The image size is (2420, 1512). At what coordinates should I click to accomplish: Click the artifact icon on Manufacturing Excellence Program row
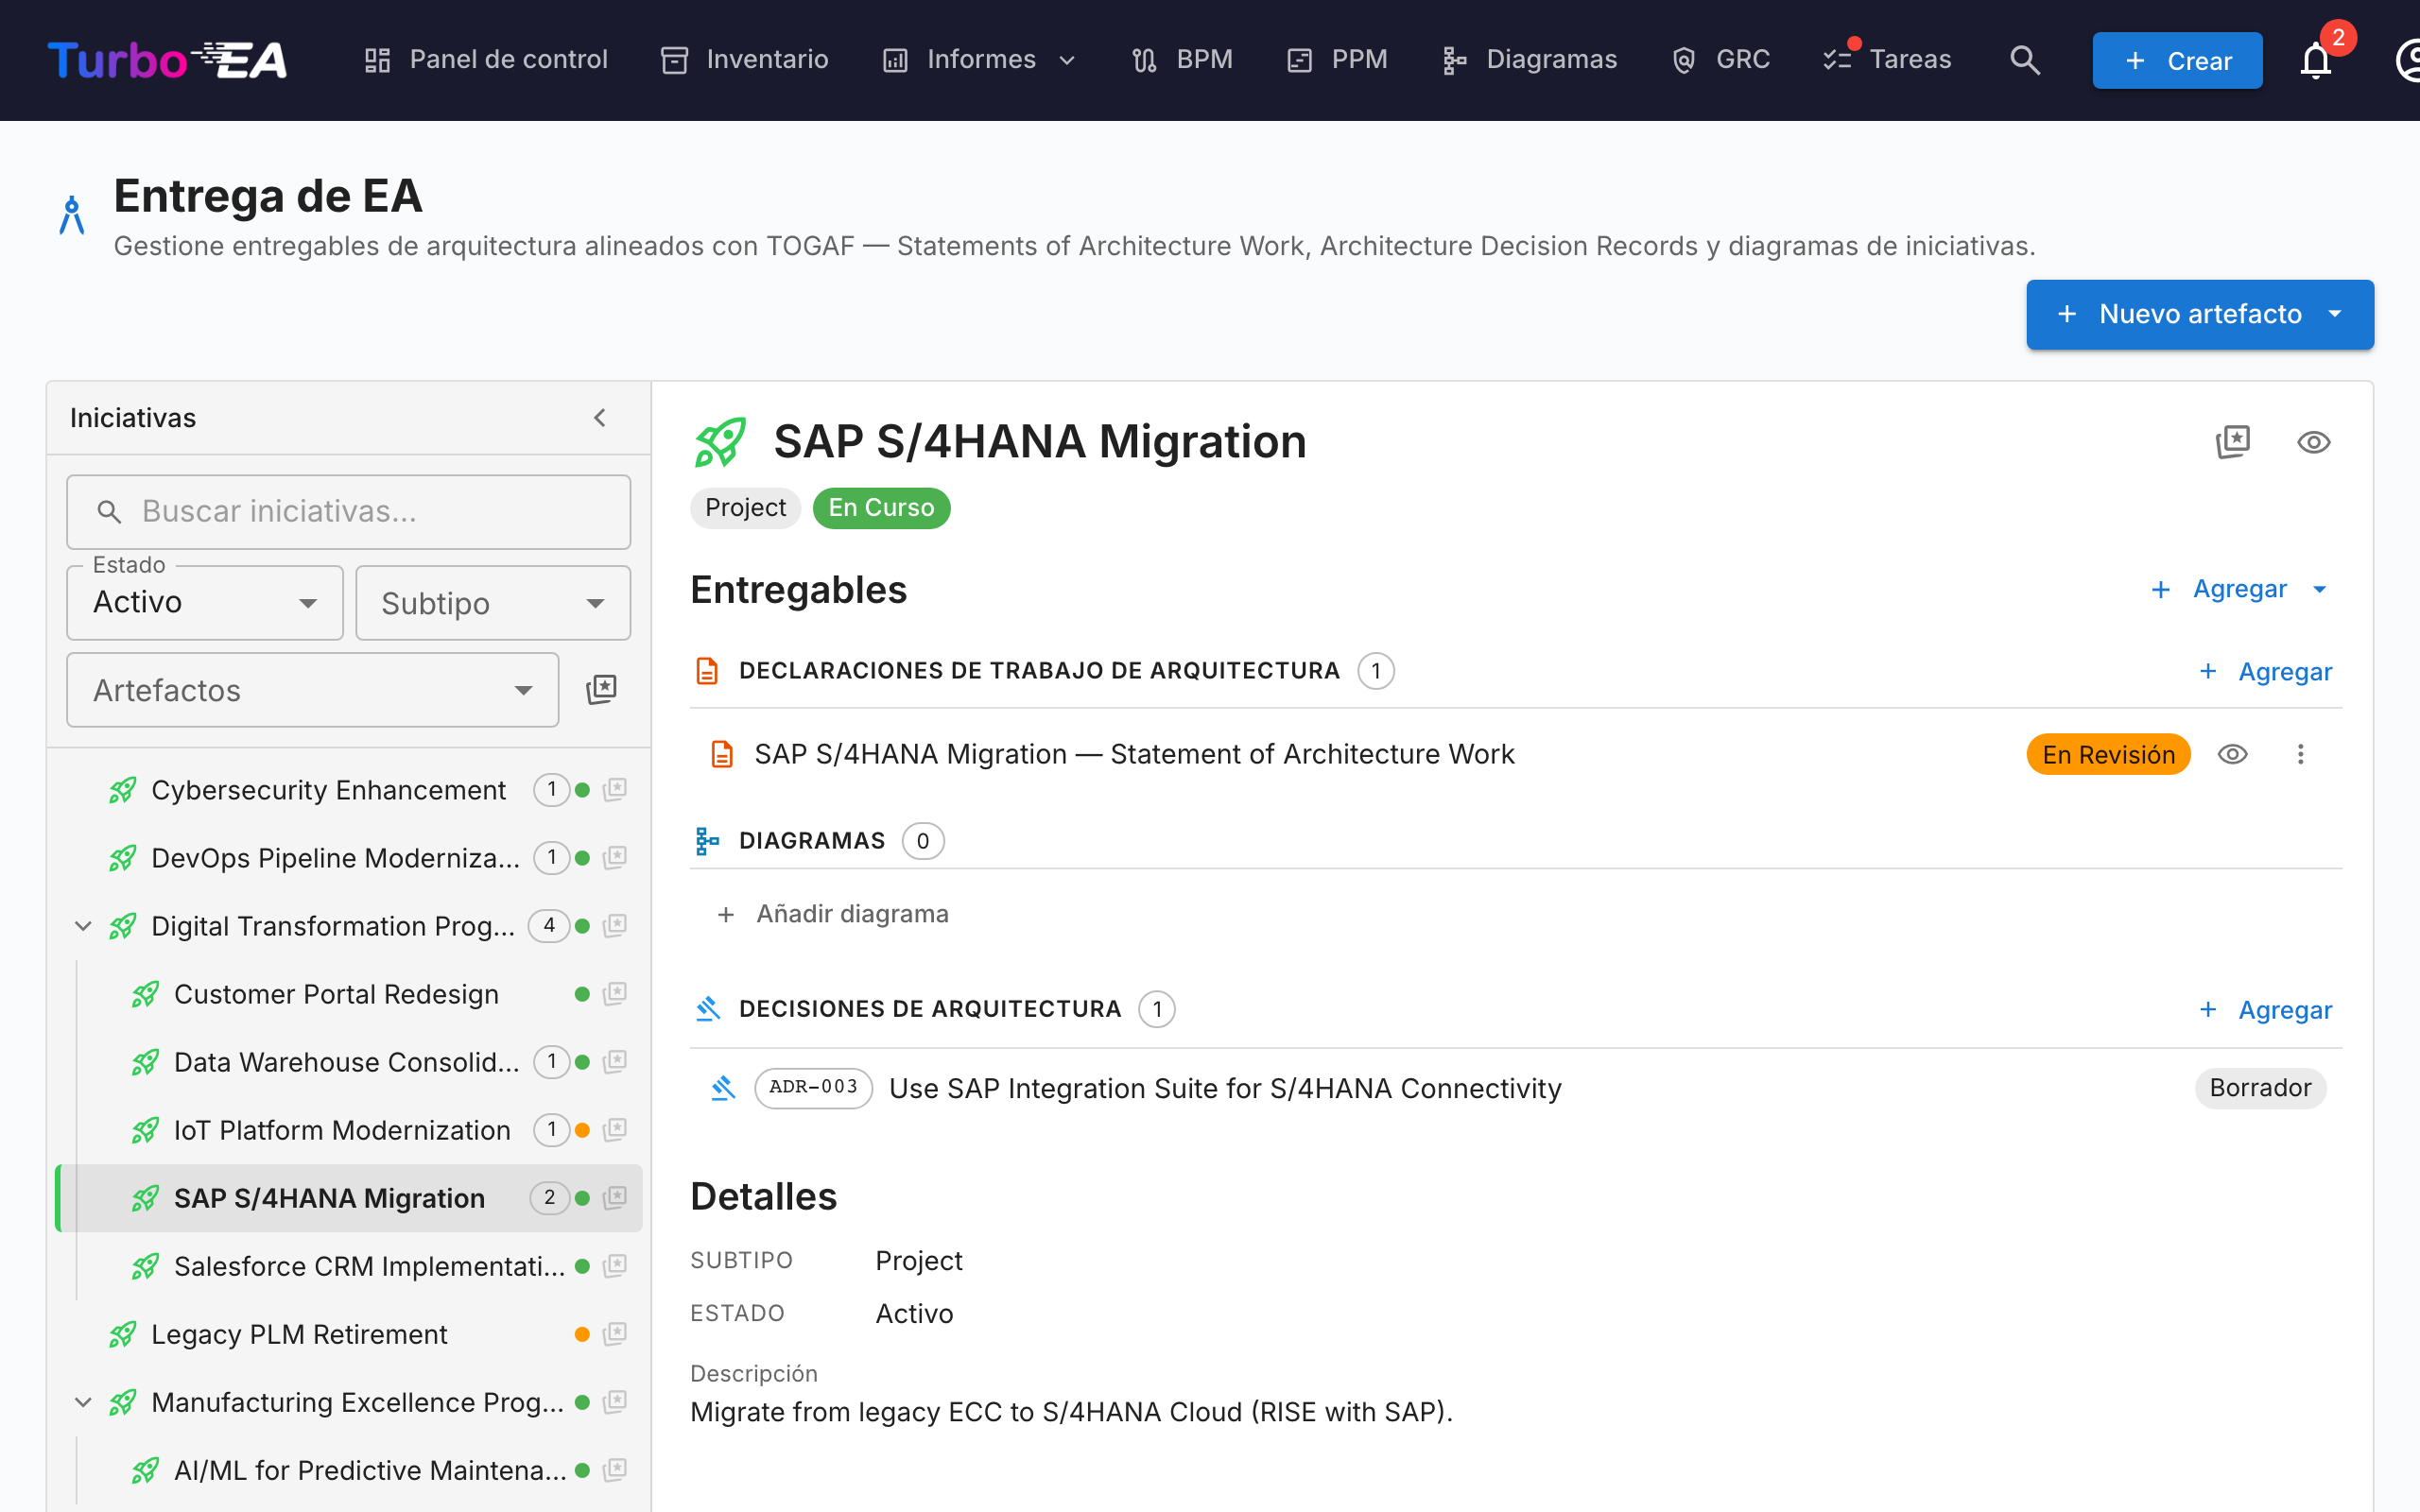[x=615, y=1401]
